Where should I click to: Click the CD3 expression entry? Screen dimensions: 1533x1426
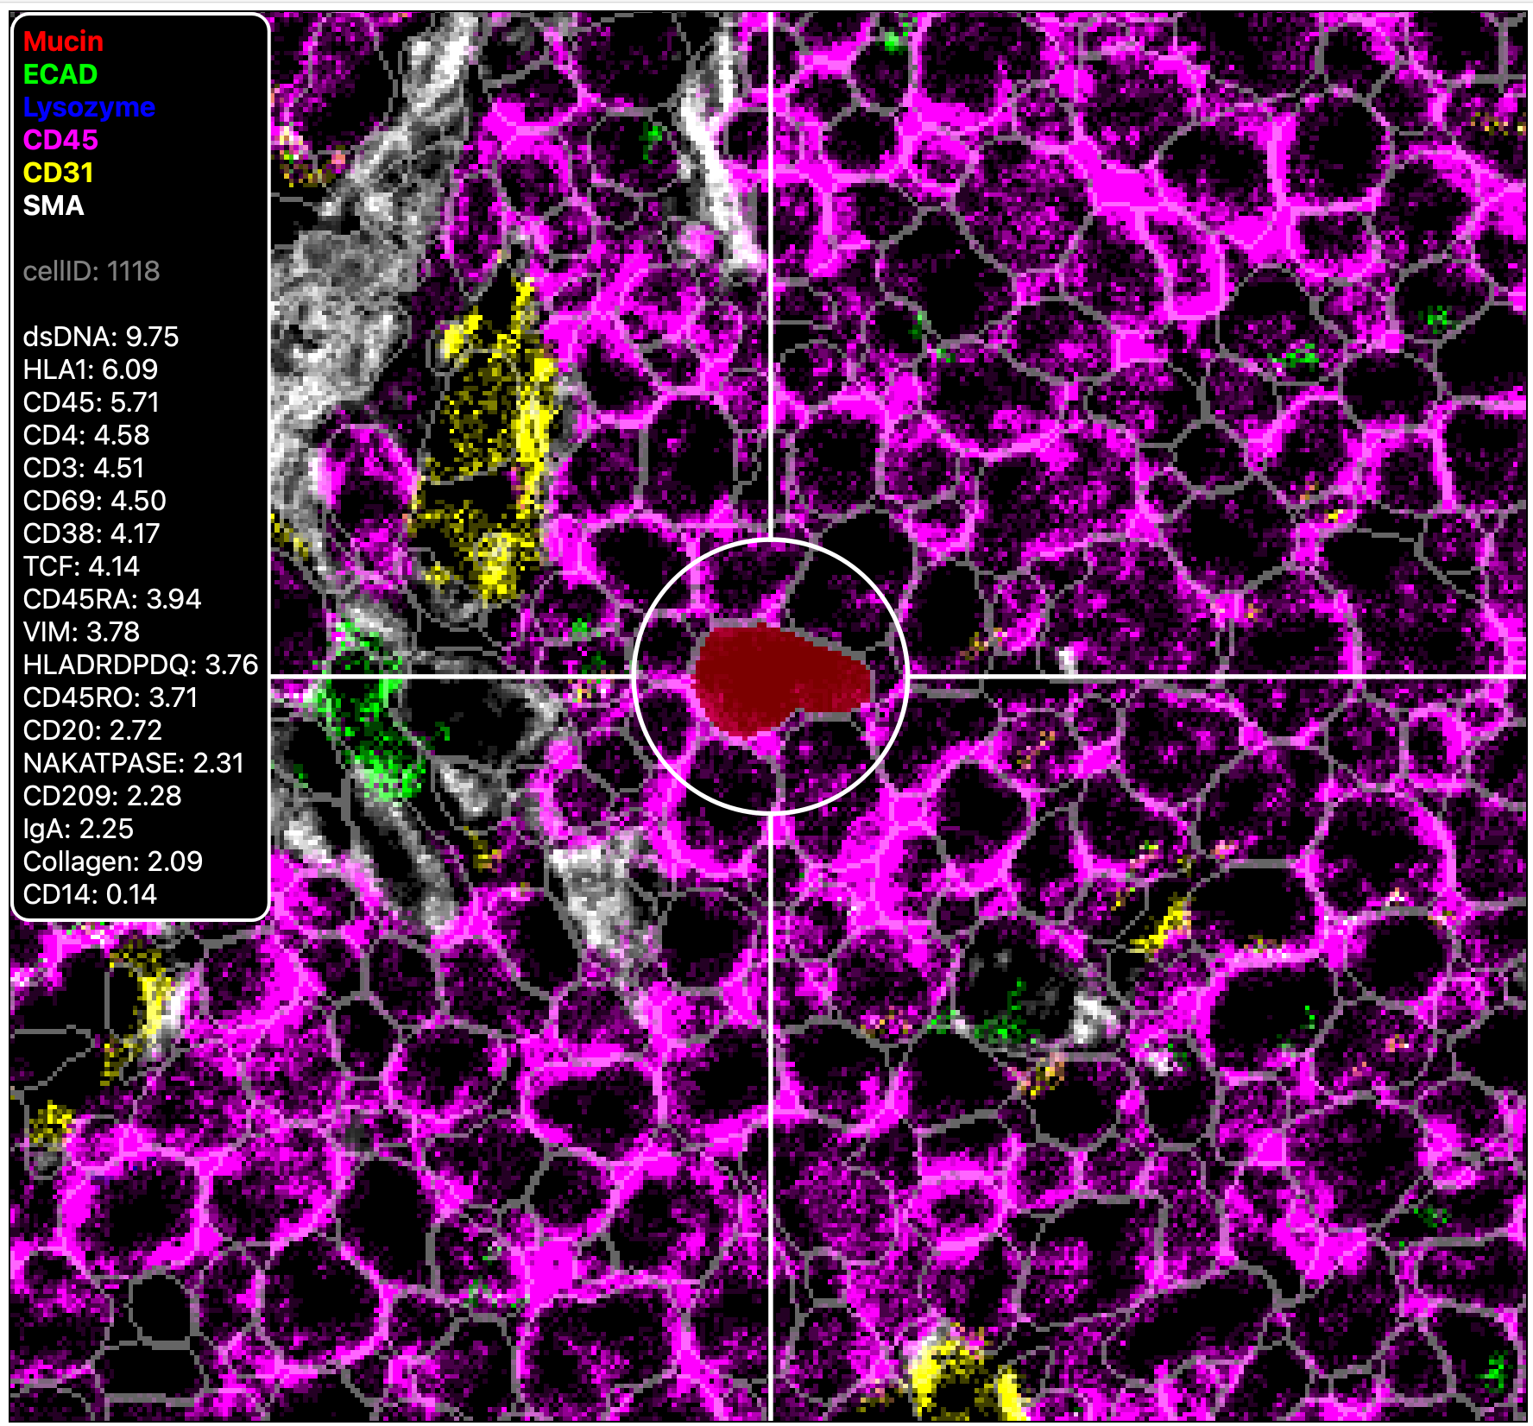[x=83, y=469]
